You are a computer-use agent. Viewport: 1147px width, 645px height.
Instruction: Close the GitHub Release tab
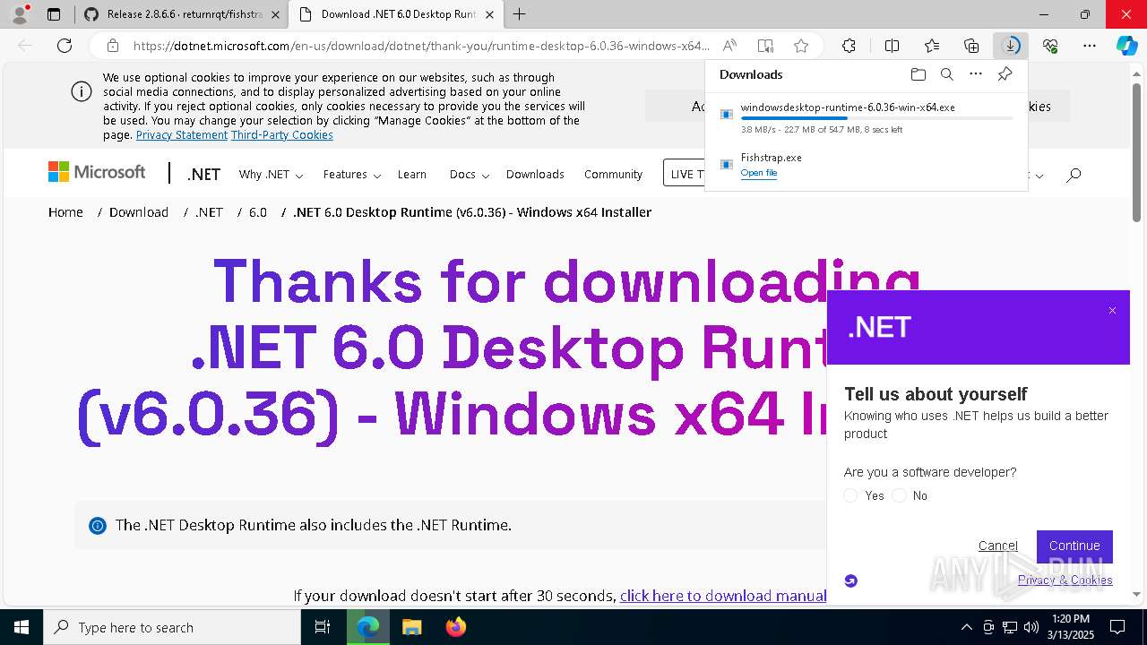pyautogui.click(x=275, y=14)
